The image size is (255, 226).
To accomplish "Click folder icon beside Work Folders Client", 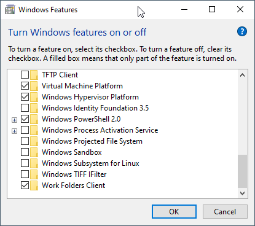I will coord(34,185).
